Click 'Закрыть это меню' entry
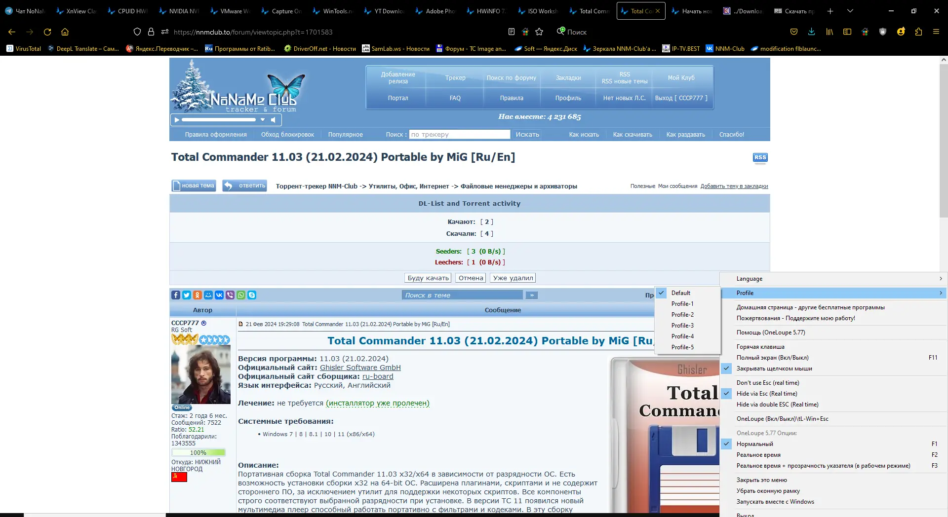 coord(834,480)
